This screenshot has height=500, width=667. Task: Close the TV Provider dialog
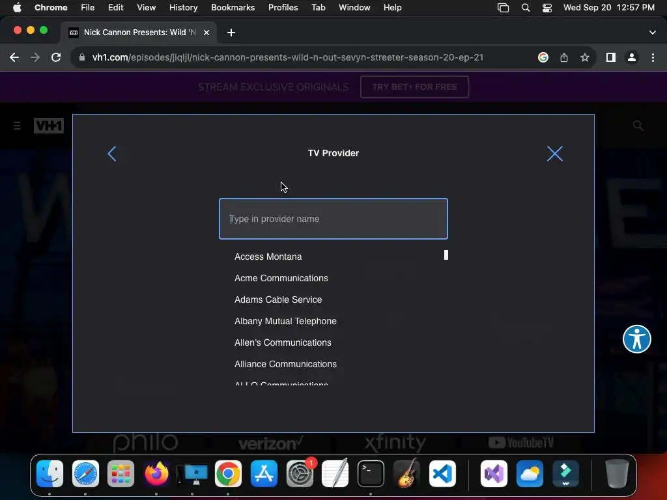[x=555, y=154]
